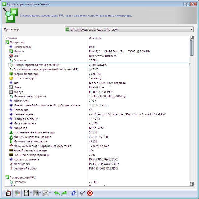Click the 'FC µPGA (Socket P)' value

[x=101, y=92]
